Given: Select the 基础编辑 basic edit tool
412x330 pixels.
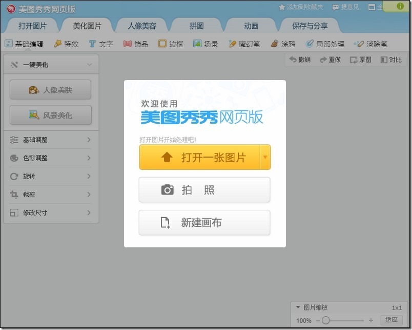Looking at the screenshot, I should (24, 44).
